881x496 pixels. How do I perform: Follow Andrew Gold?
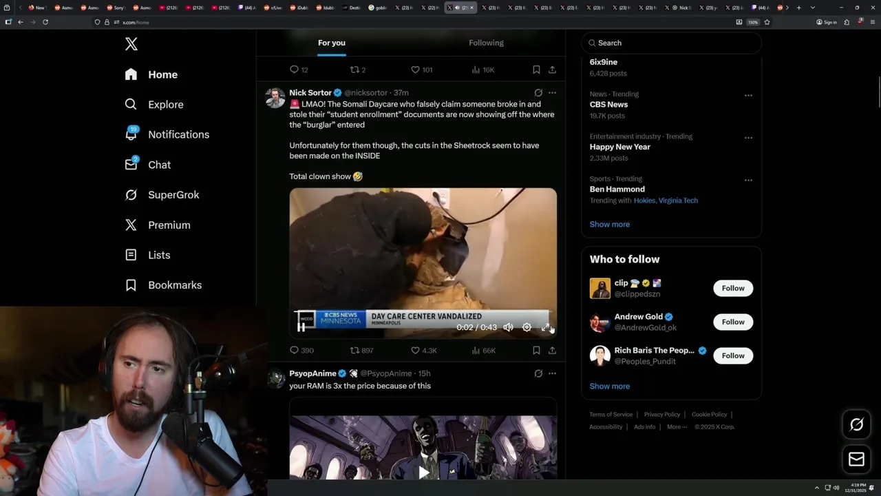point(733,322)
